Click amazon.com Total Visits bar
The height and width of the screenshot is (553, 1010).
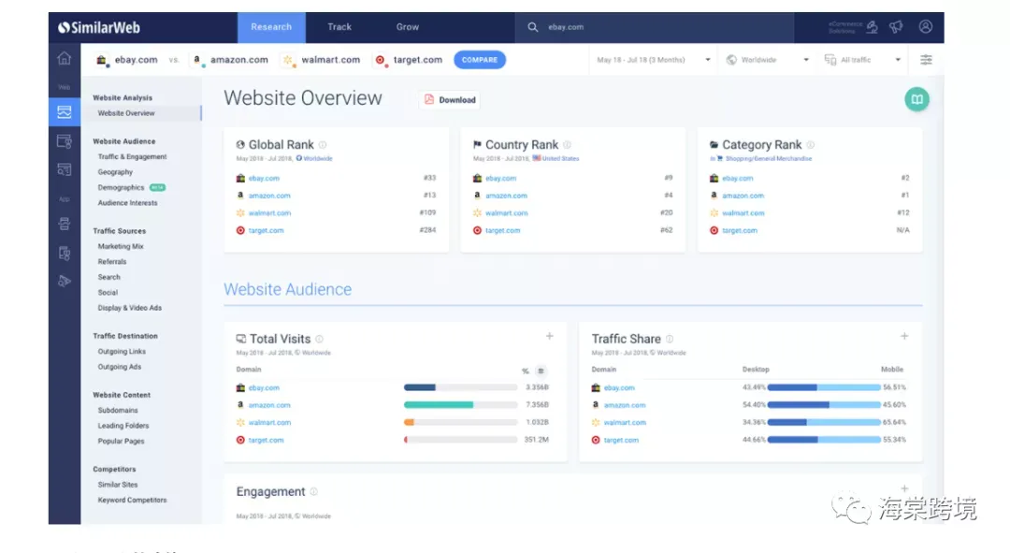pos(460,405)
